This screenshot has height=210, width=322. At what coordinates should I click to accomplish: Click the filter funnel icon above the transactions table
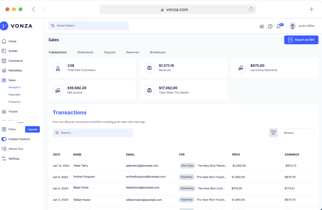273,133
